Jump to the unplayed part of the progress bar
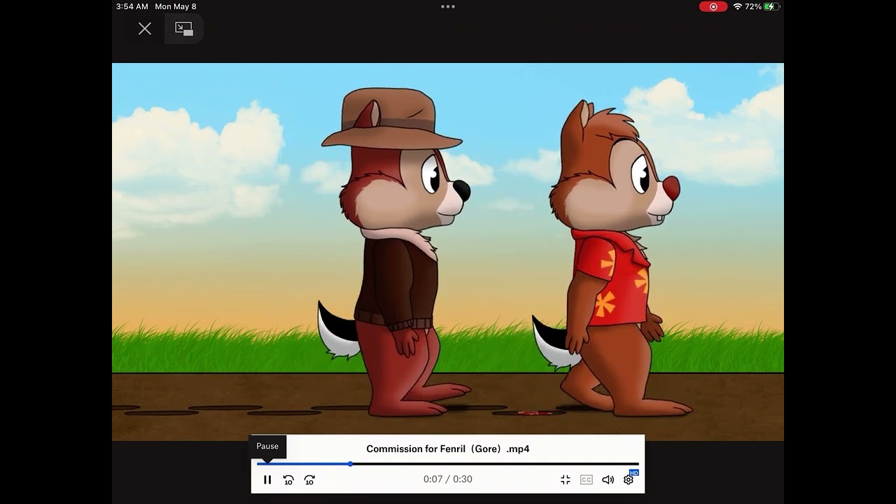Viewport: 896px width, 504px height. pos(496,463)
